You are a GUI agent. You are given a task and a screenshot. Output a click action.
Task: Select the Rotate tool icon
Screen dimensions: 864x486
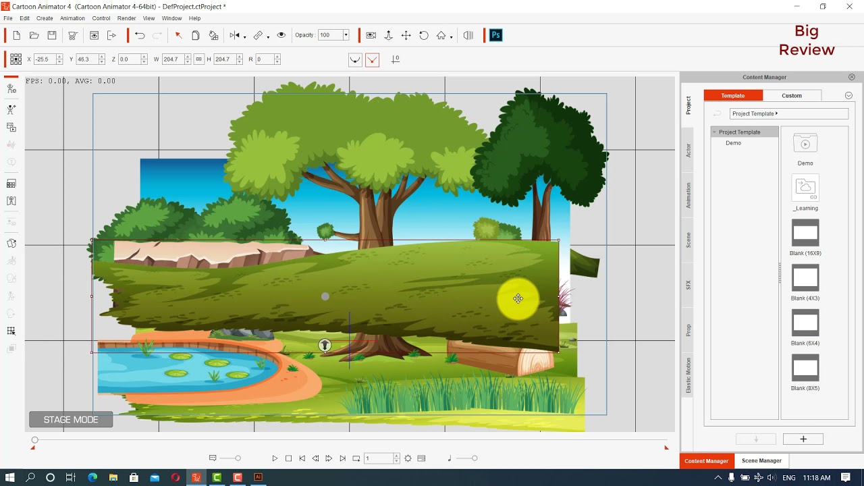pyautogui.click(x=423, y=35)
